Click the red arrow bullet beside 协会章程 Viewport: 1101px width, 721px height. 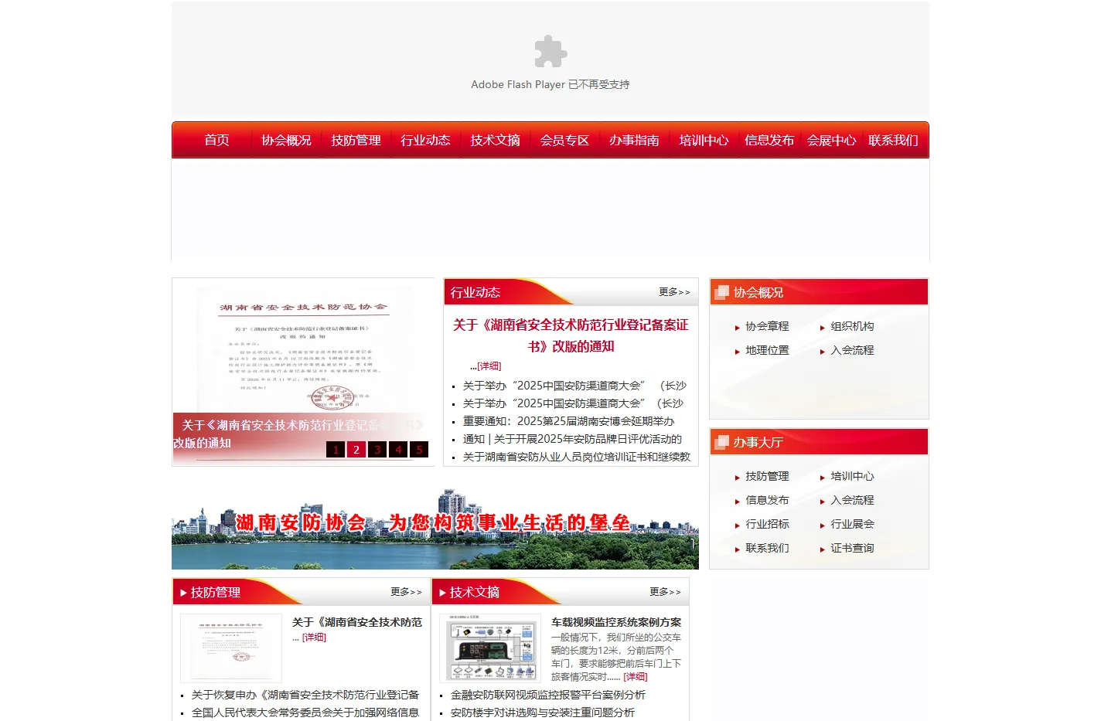pos(738,328)
